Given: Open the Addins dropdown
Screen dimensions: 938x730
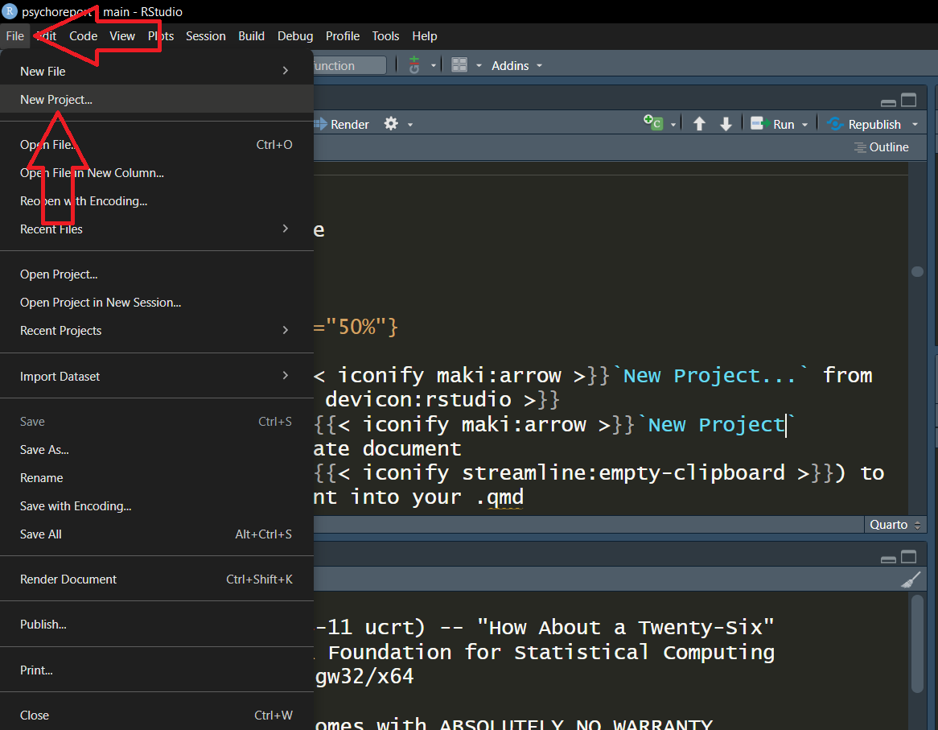Looking at the screenshot, I should tap(516, 65).
